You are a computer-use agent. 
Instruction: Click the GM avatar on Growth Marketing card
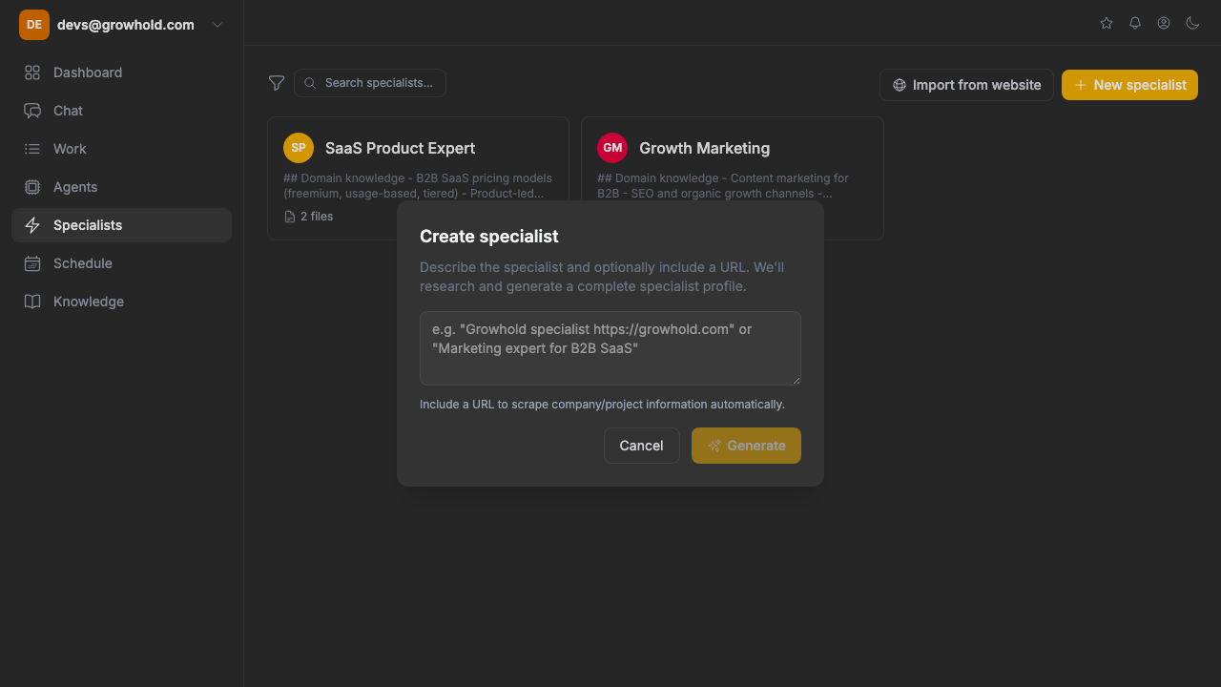[611, 148]
